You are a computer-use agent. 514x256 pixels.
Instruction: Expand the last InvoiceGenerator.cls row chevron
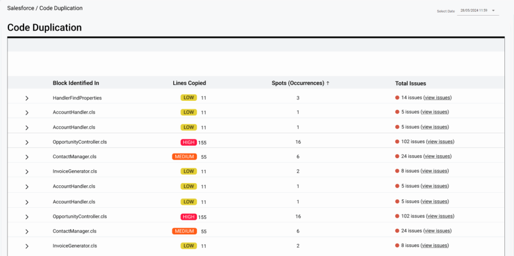click(27, 246)
